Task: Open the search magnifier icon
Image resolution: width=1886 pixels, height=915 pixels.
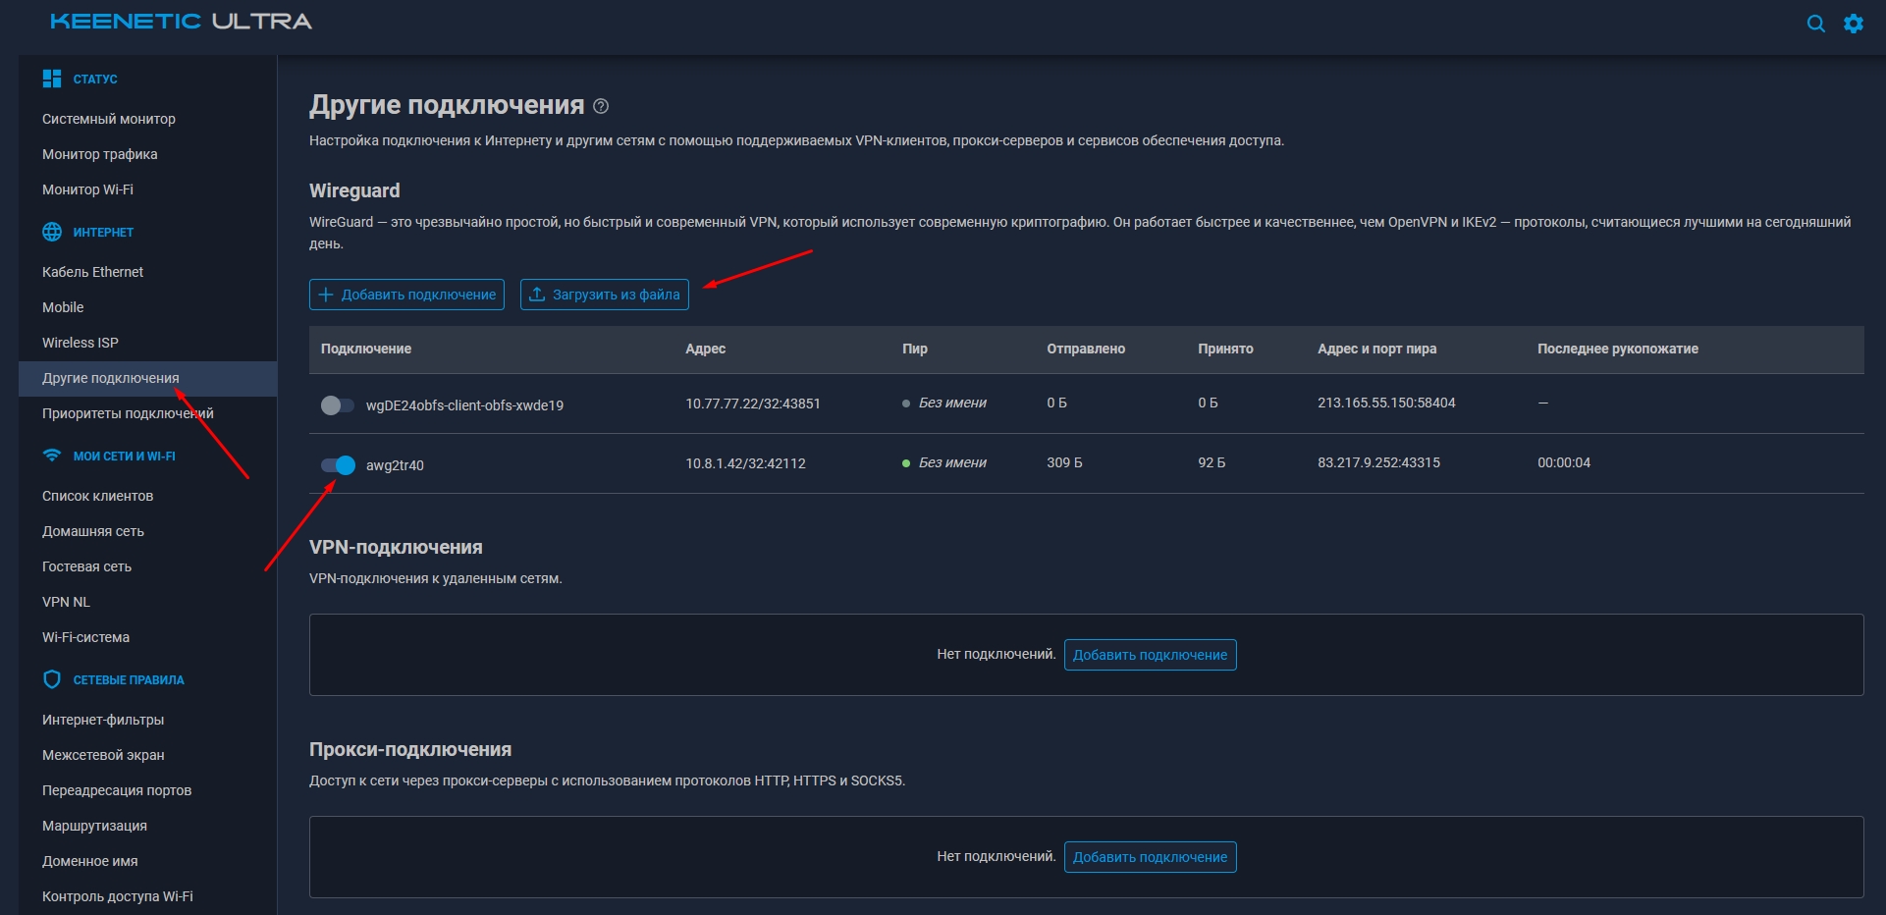Action: coord(1815,24)
